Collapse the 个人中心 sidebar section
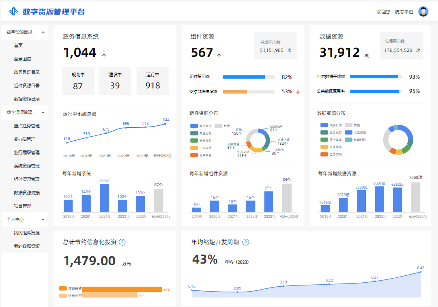The height and width of the screenshot is (307, 438). click(43, 219)
